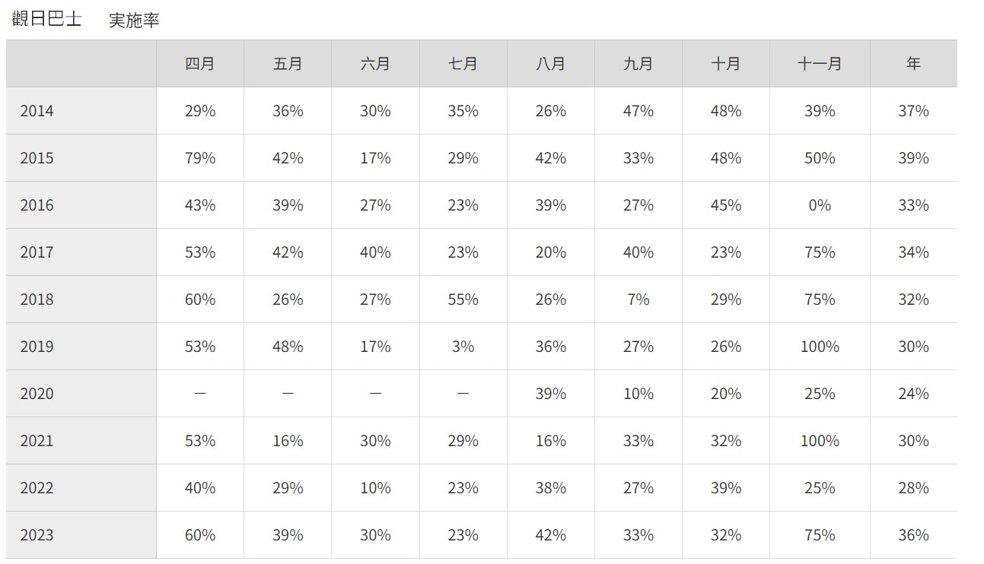This screenshot has height=564, width=984.
Task: Click the 実施率 heading text
Action: pos(134,21)
